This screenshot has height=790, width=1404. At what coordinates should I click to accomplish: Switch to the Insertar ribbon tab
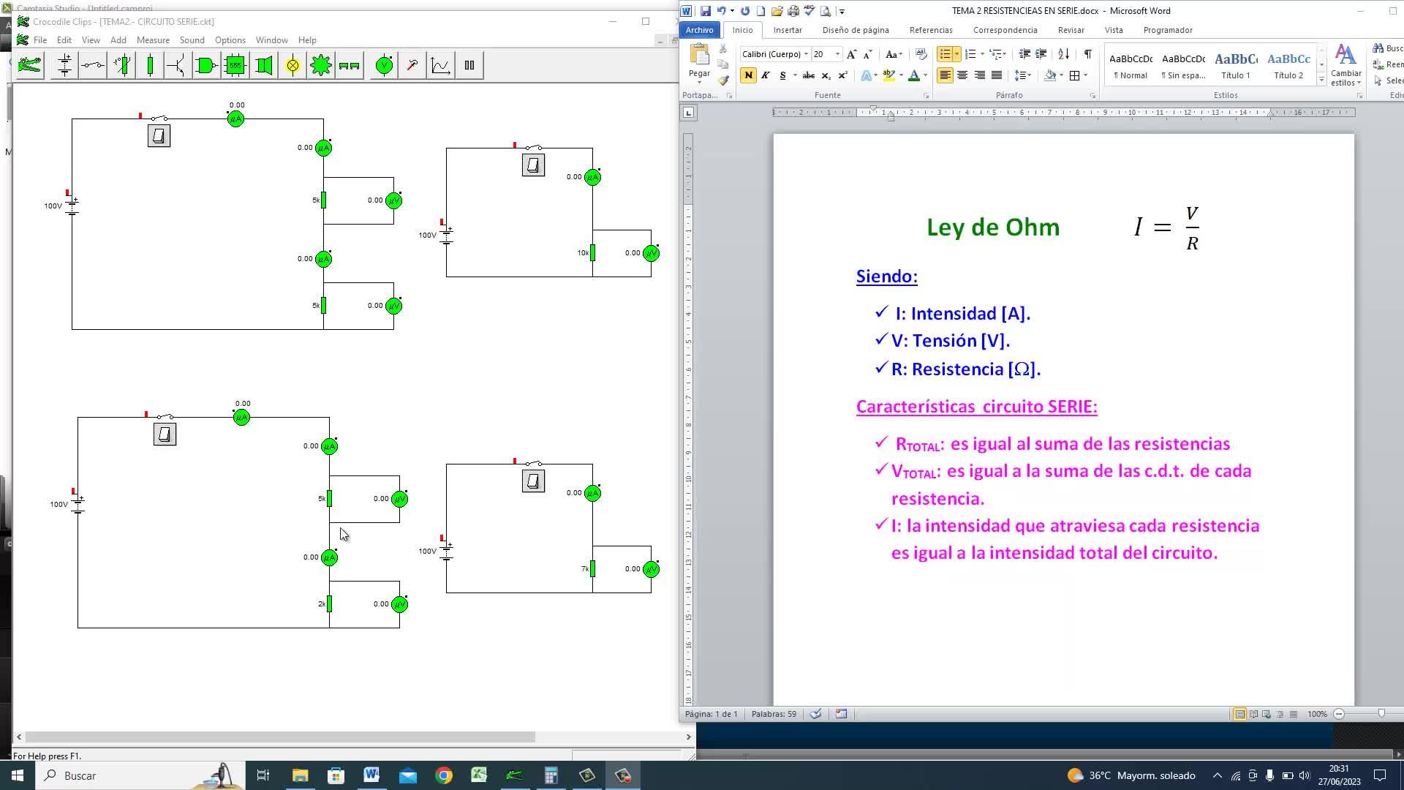(788, 30)
